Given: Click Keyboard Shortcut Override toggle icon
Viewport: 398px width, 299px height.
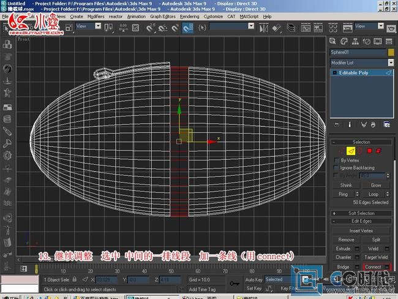Looking at the screenshot, I should click(135, 28).
